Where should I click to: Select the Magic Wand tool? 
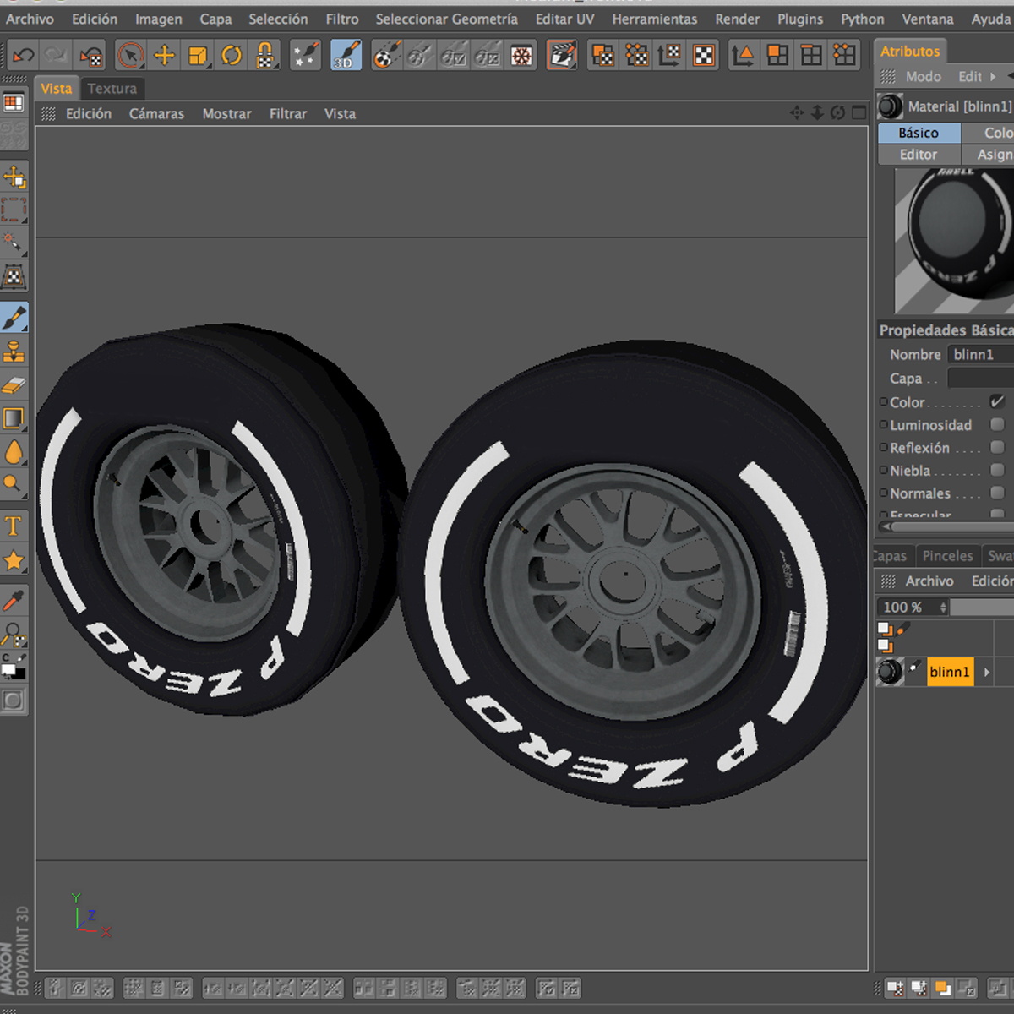click(x=14, y=243)
